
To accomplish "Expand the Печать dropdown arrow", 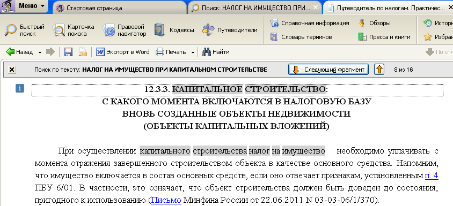I will coord(193,52).
